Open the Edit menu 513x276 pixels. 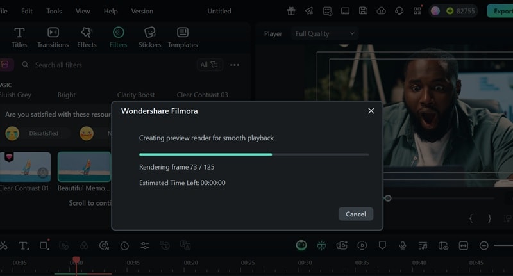[x=26, y=11]
